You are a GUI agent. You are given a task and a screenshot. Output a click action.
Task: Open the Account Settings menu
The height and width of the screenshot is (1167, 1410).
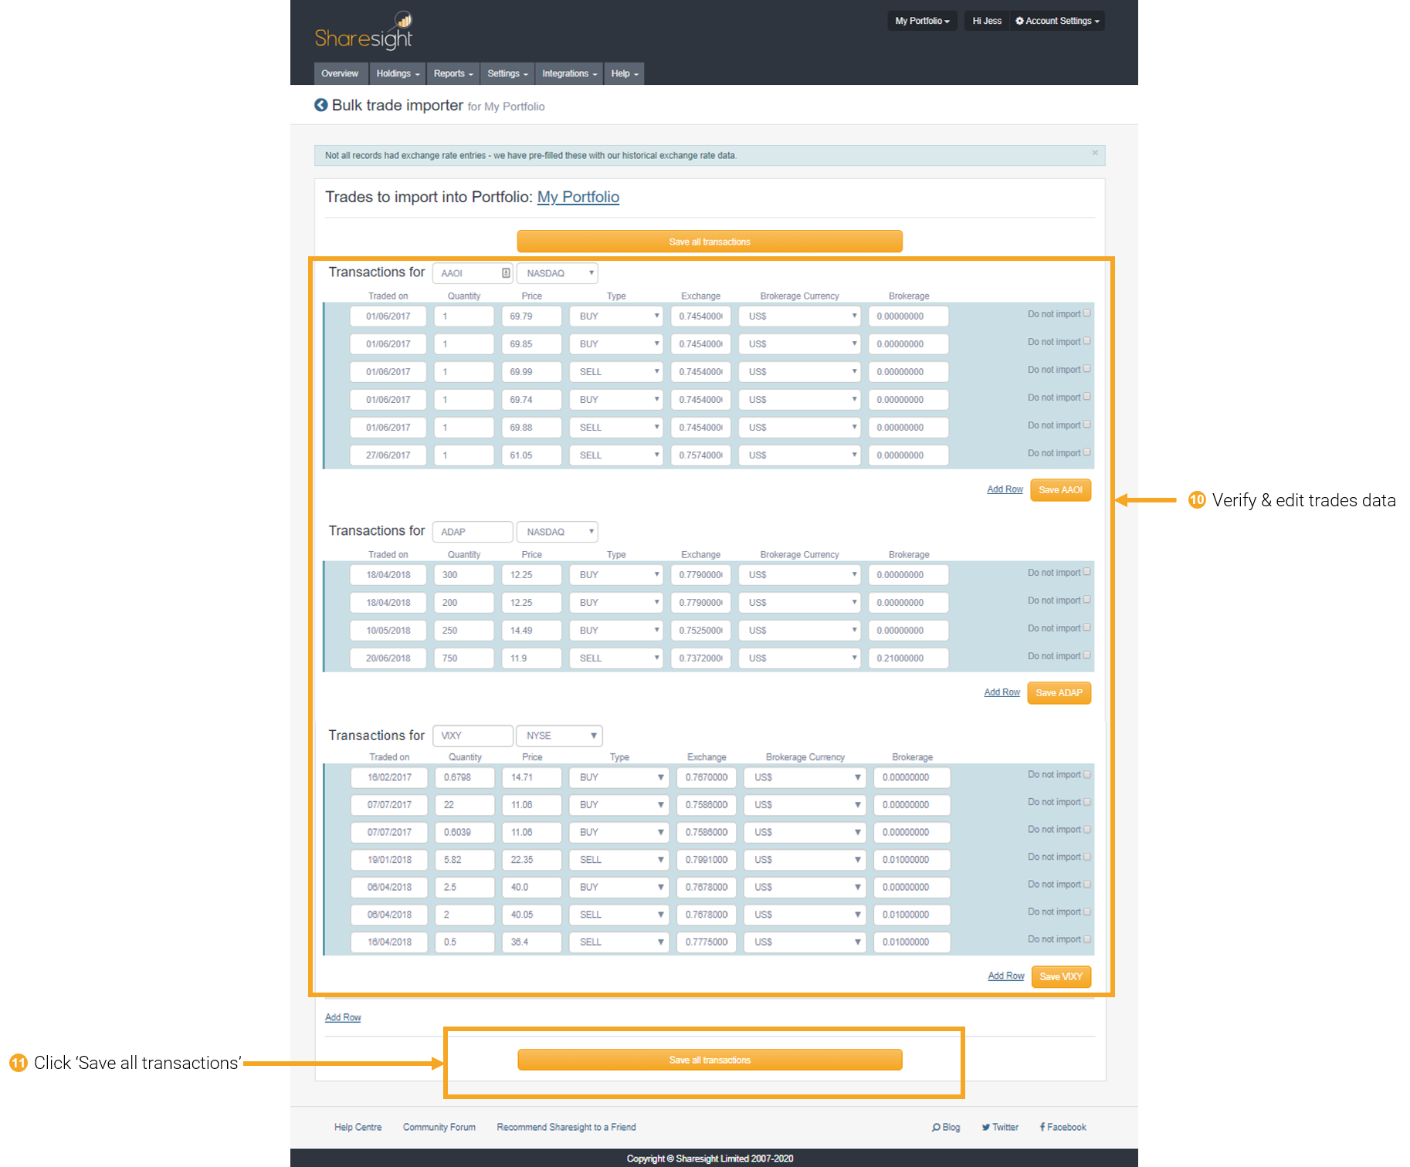pyautogui.click(x=1057, y=21)
